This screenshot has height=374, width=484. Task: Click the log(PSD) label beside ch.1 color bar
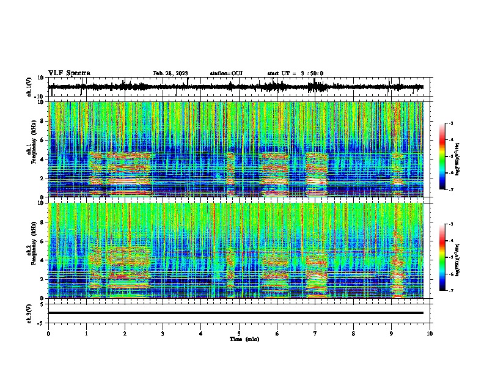457,159
